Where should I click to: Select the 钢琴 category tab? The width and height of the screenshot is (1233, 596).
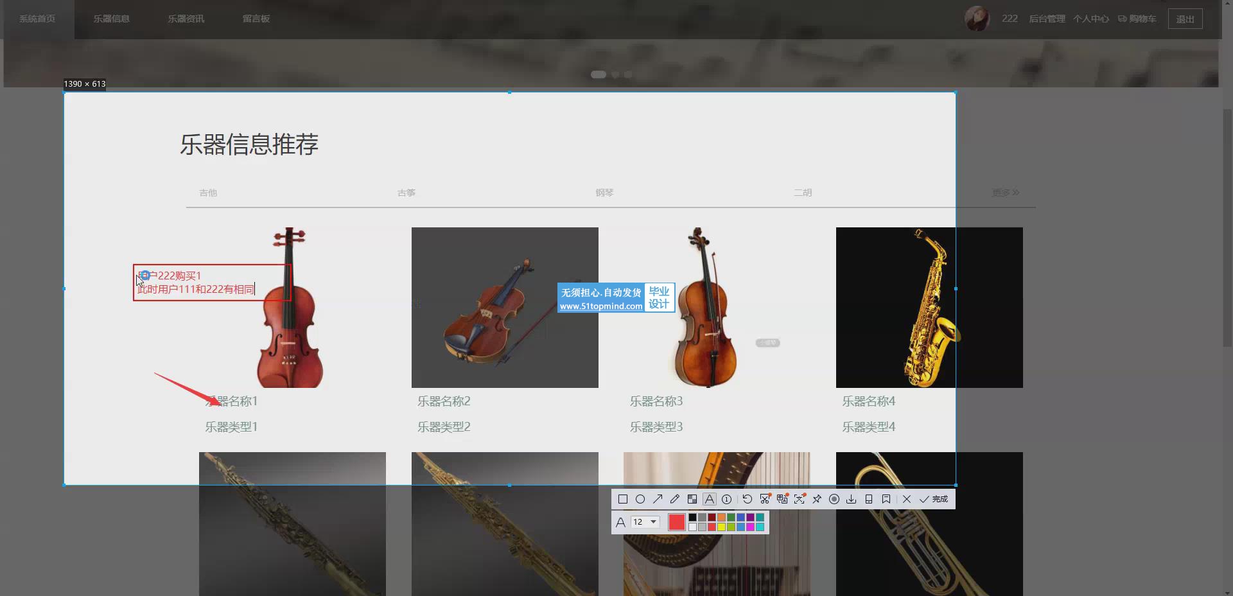(604, 193)
